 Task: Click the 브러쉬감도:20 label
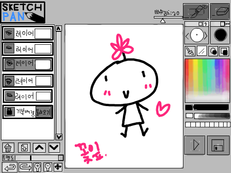click(x=167, y=13)
